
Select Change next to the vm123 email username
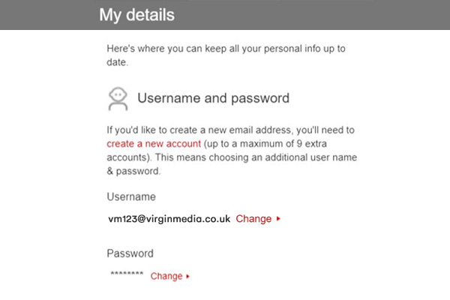pyautogui.click(x=253, y=219)
